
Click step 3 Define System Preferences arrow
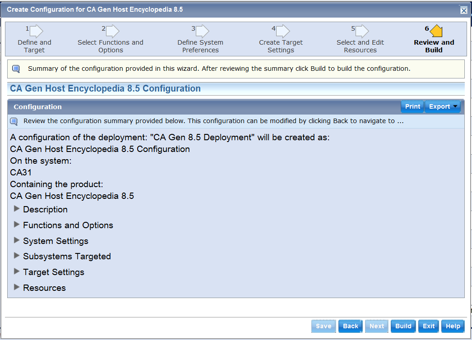202,31
